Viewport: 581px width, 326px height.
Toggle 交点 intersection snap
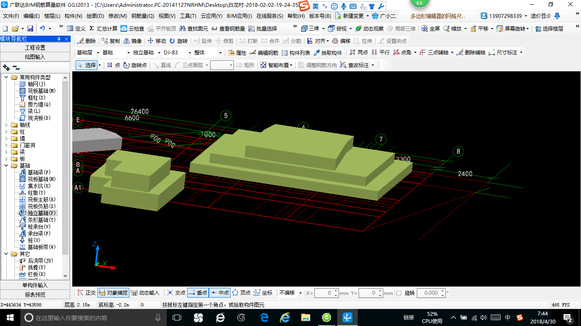[x=176, y=292]
